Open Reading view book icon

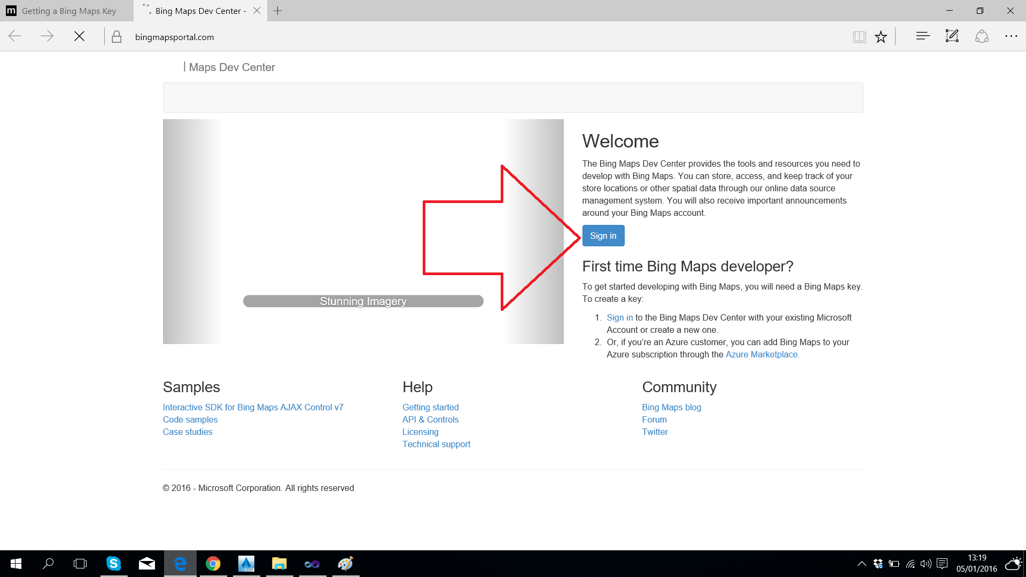[859, 36]
